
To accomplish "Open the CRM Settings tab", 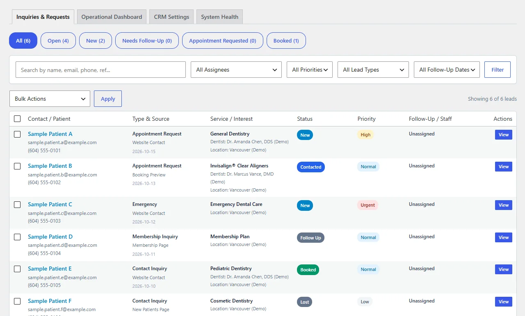I will click(171, 17).
